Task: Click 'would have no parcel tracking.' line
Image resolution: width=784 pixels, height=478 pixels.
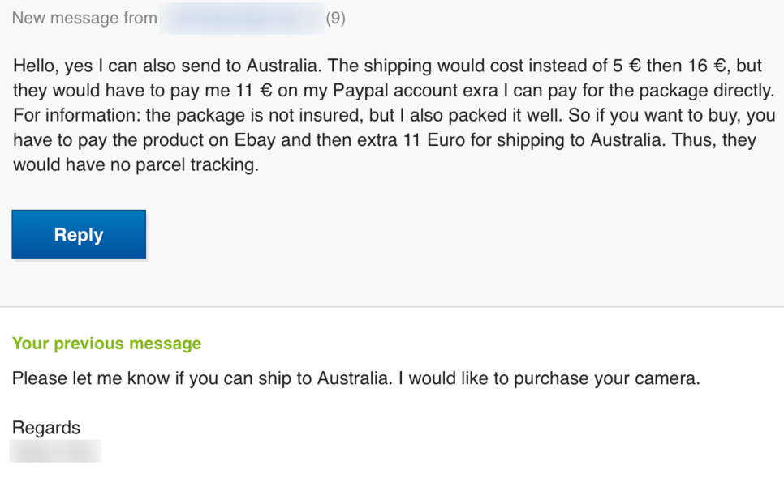Action: pos(136,164)
